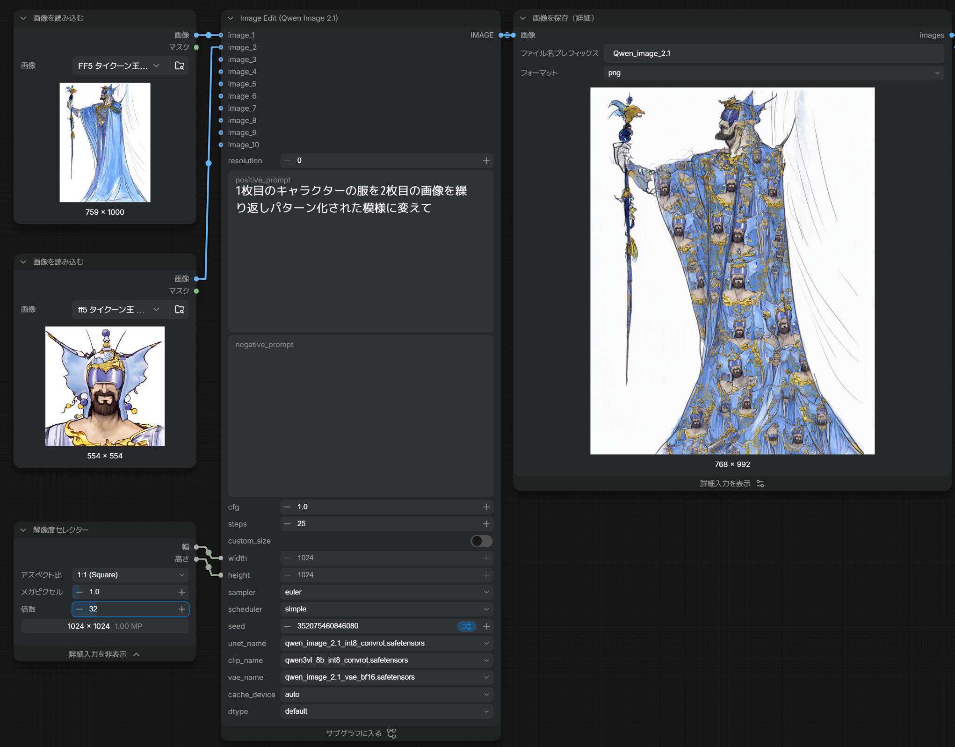Open the アスペクト比 1:1 (Square) dropdown
955x747 pixels.
[130, 575]
